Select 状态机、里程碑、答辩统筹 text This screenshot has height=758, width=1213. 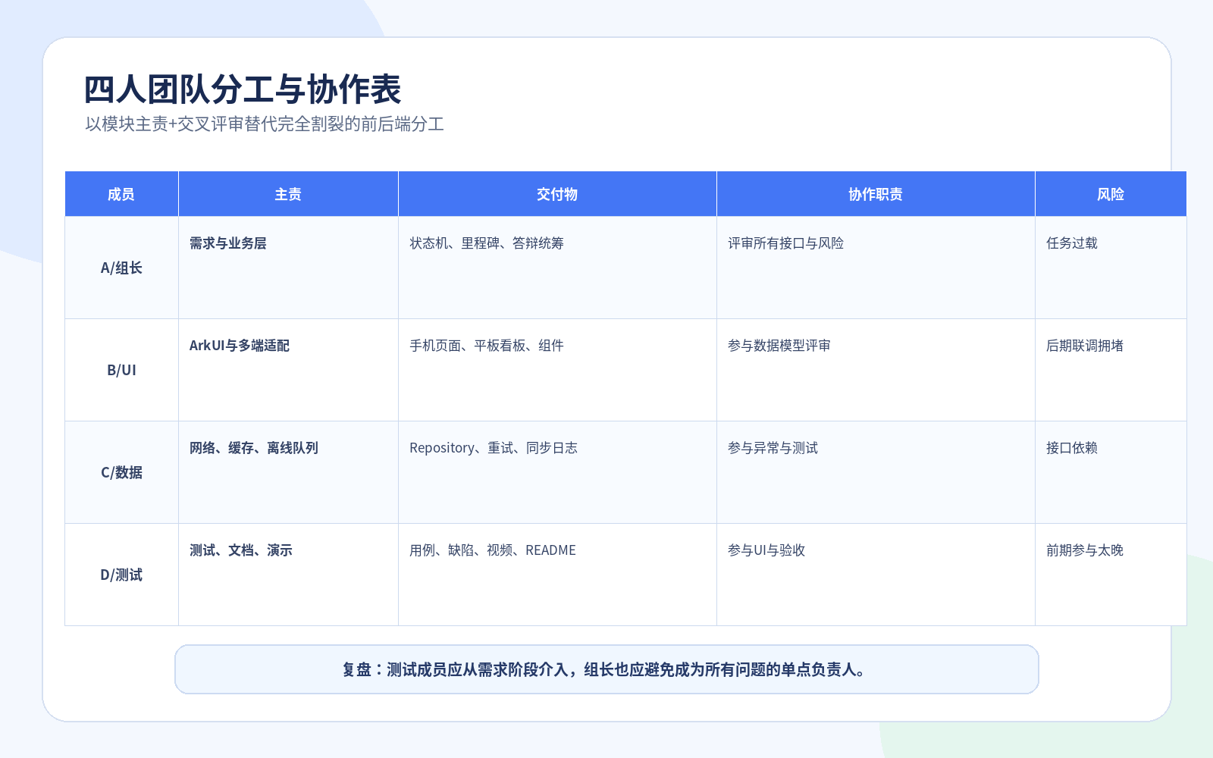point(487,243)
